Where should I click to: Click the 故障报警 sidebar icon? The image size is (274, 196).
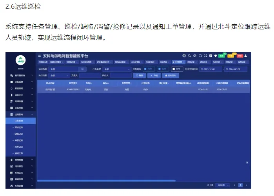click(x=11, y=160)
